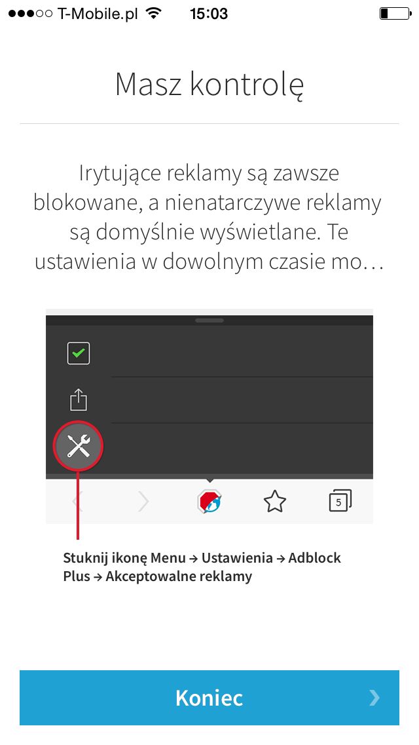
Task: Toggle the green checkmark checkbox
Action: point(79,353)
